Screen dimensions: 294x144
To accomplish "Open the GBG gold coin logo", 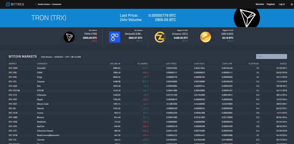I will coord(205,37).
